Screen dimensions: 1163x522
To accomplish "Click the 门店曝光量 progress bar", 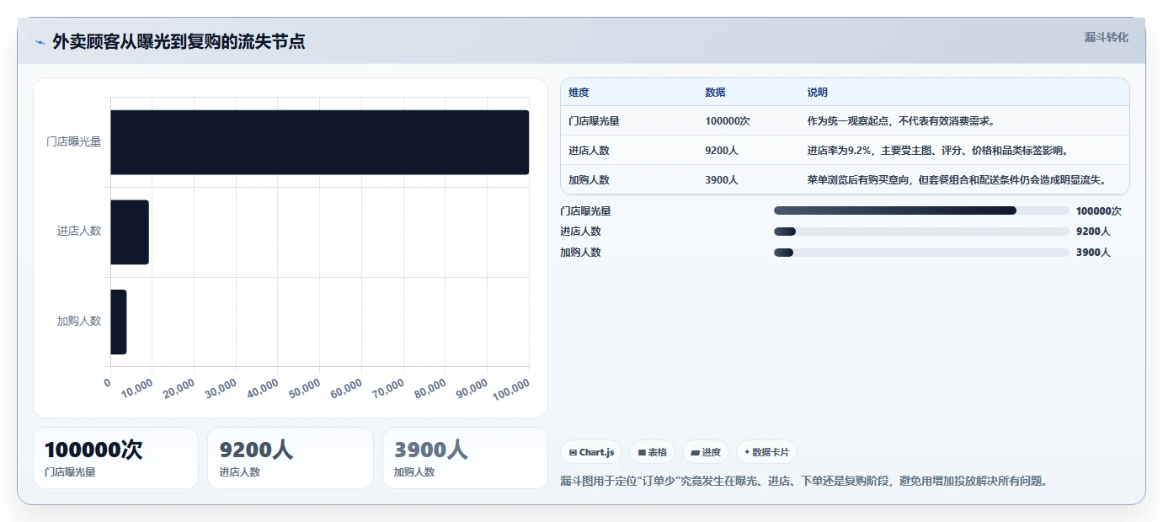I will 921,210.
